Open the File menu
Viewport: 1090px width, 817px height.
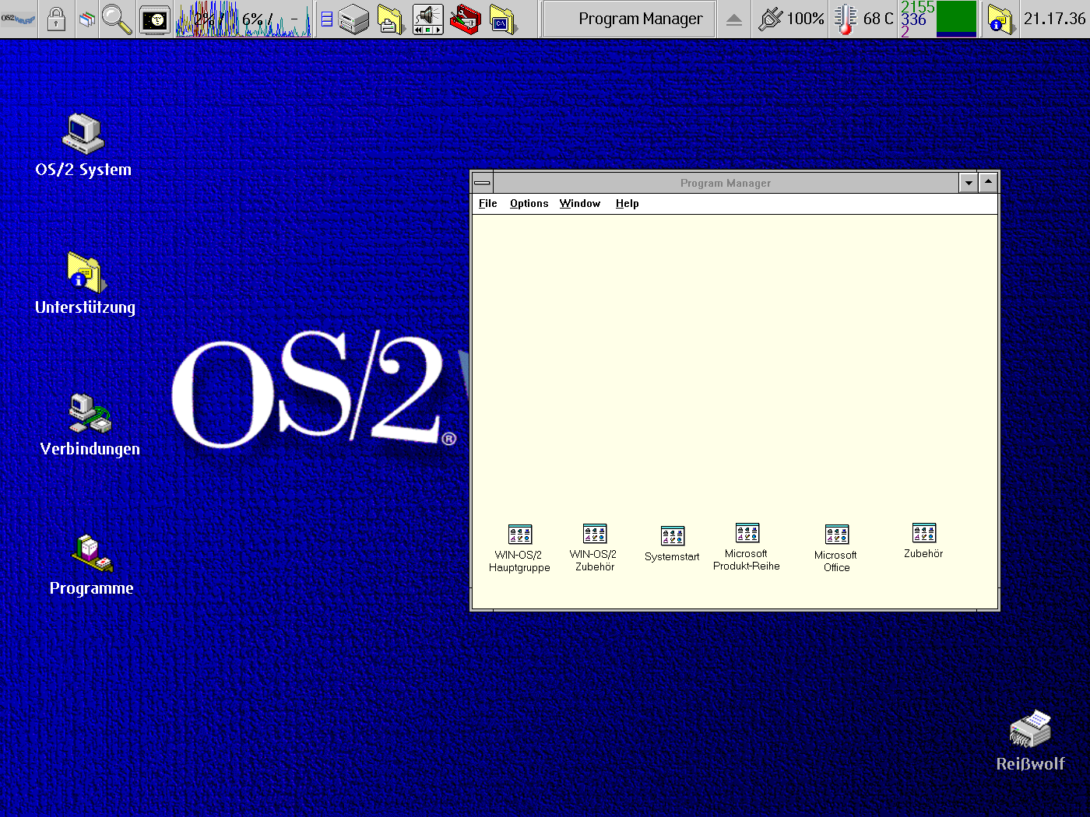pyautogui.click(x=487, y=204)
